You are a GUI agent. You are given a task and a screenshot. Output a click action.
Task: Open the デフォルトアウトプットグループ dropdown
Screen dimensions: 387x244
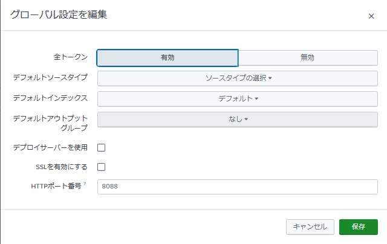pyautogui.click(x=238, y=120)
